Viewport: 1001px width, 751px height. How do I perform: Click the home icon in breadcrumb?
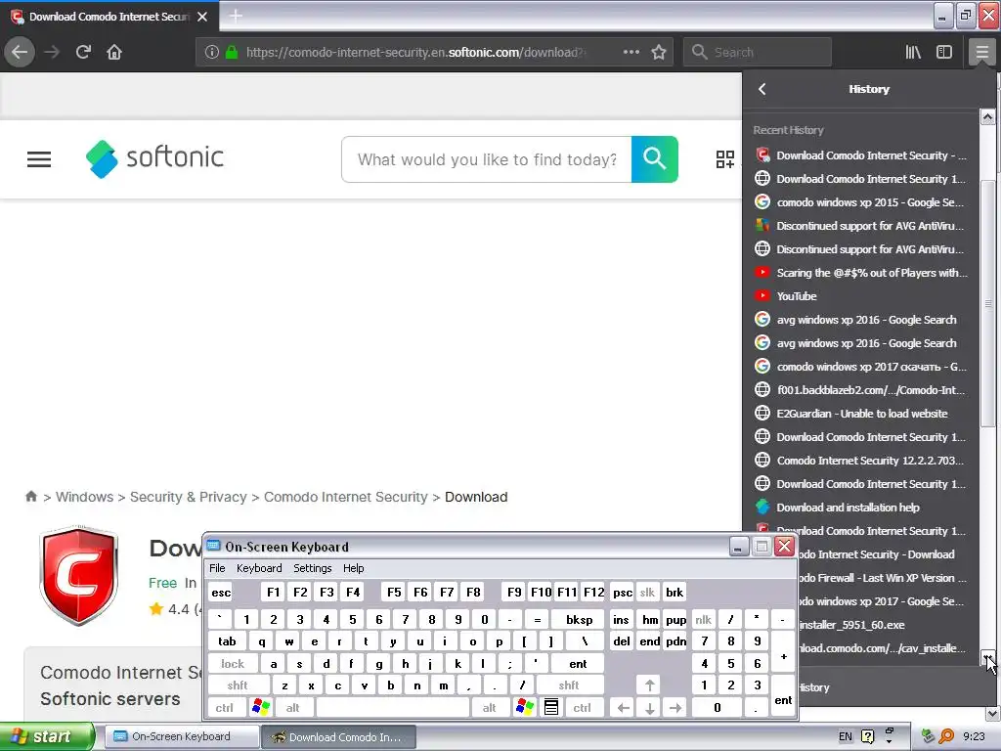click(30, 496)
